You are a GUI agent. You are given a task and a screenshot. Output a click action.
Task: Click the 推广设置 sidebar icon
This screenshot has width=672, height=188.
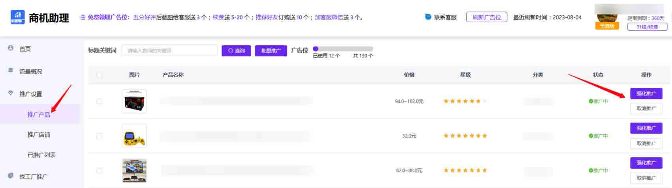(x=11, y=93)
